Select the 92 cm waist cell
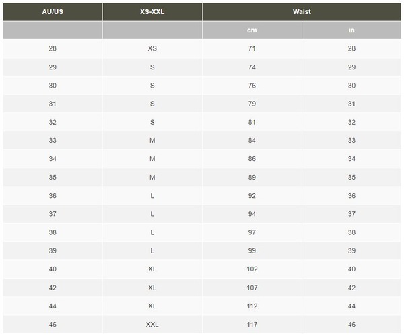 pos(252,196)
